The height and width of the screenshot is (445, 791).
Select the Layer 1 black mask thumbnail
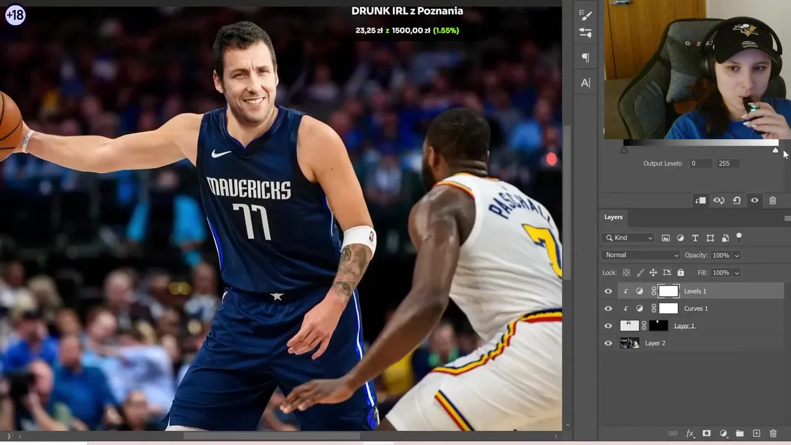click(x=658, y=326)
